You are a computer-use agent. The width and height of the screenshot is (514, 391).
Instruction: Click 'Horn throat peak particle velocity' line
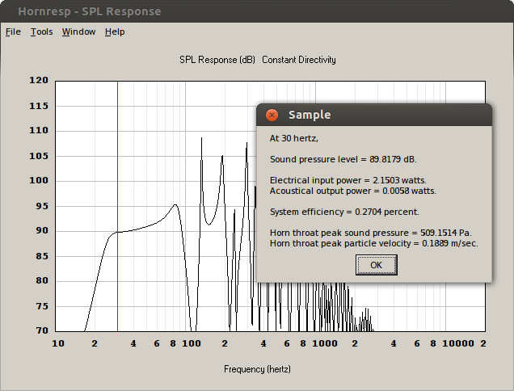coord(373,243)
